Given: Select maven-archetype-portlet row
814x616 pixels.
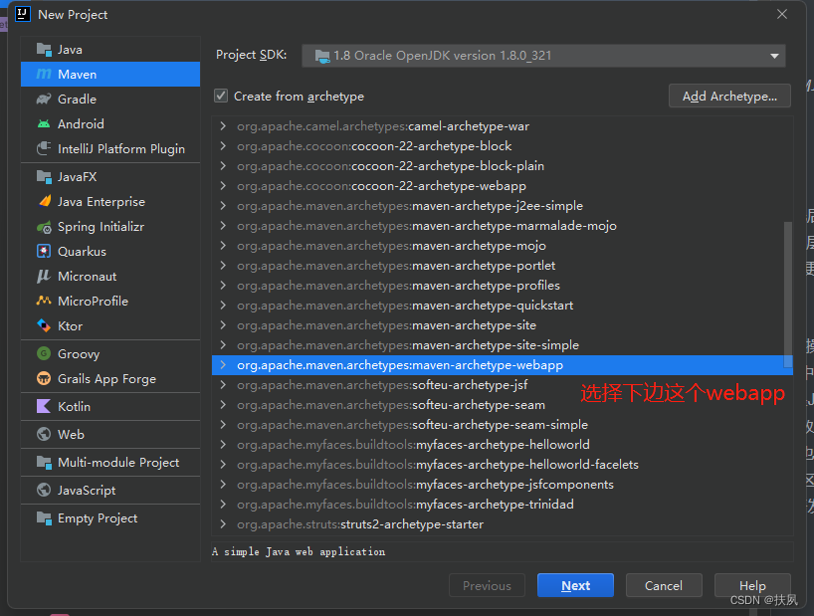Looking at the screenshot, I should [x=502, y=265].
